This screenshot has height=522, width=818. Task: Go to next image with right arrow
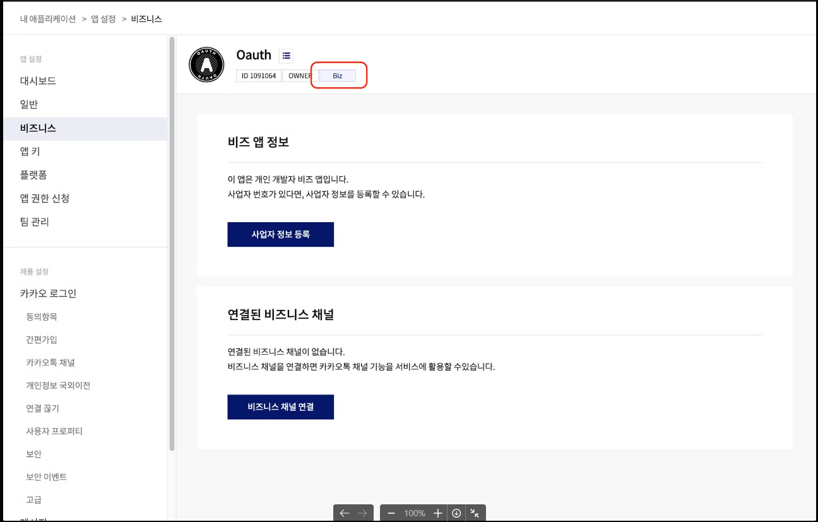pyautogui.click(x=362, y=513)
